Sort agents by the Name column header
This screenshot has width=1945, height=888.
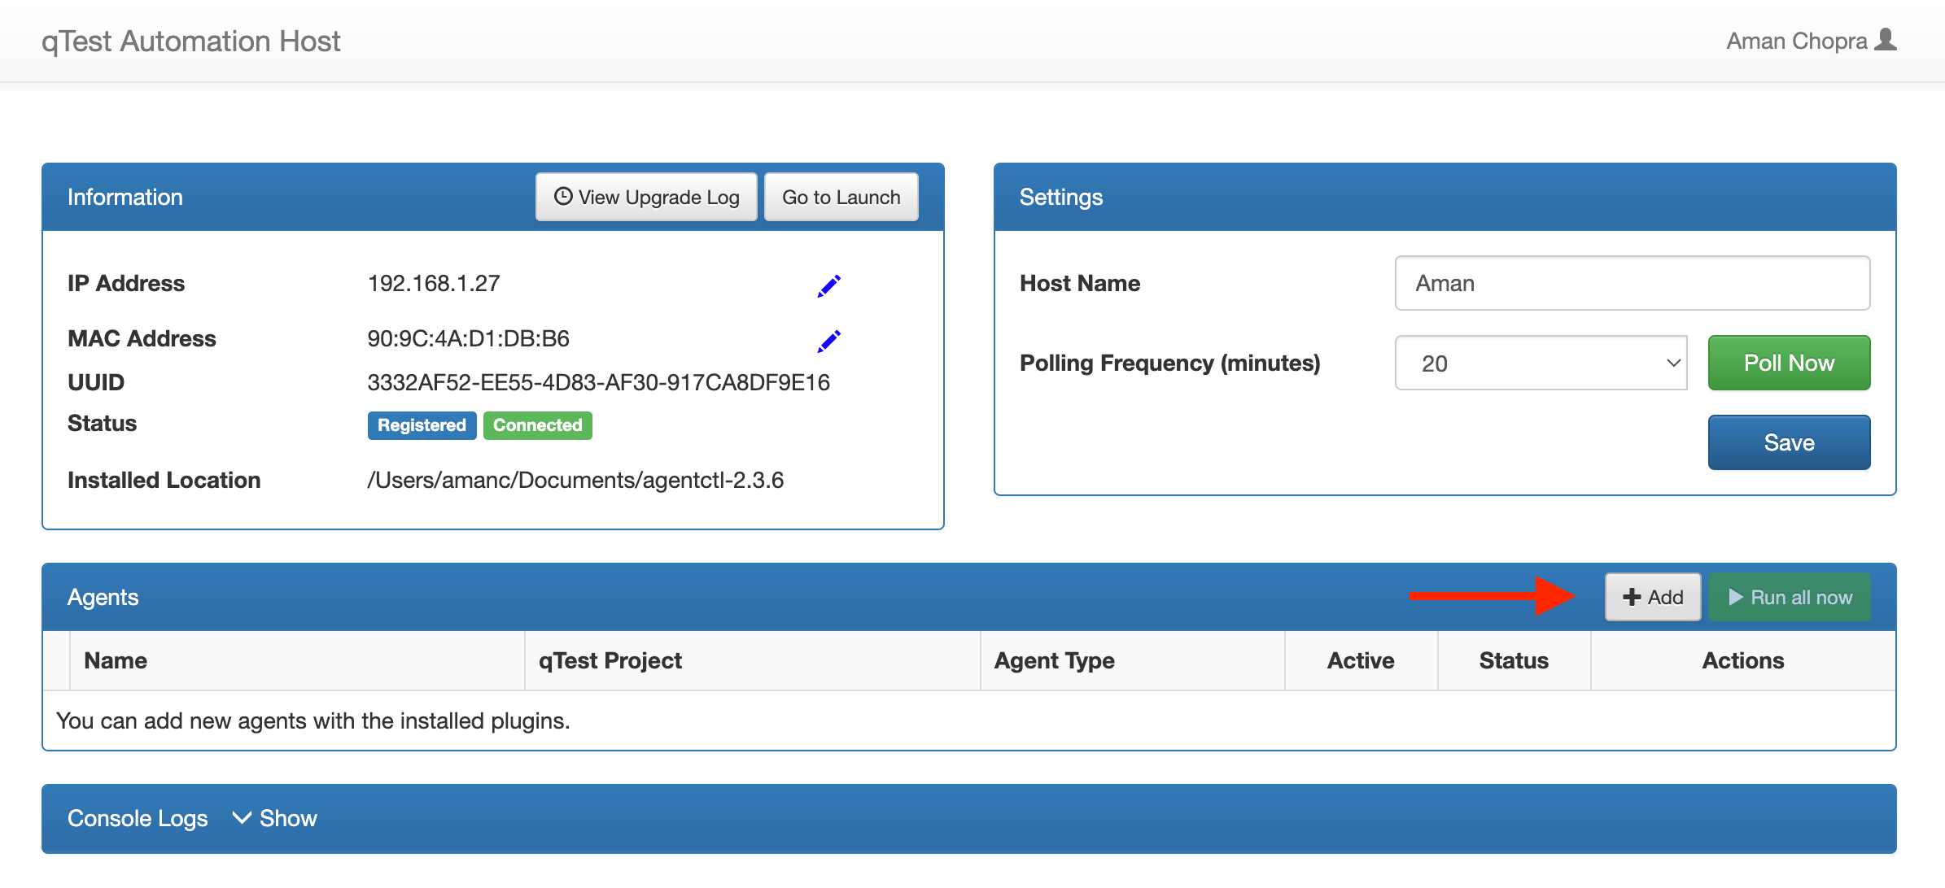[115, 660]
